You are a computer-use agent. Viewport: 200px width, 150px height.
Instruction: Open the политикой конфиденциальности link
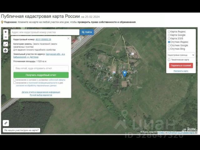pyautogui.click(x=43, y=83)
